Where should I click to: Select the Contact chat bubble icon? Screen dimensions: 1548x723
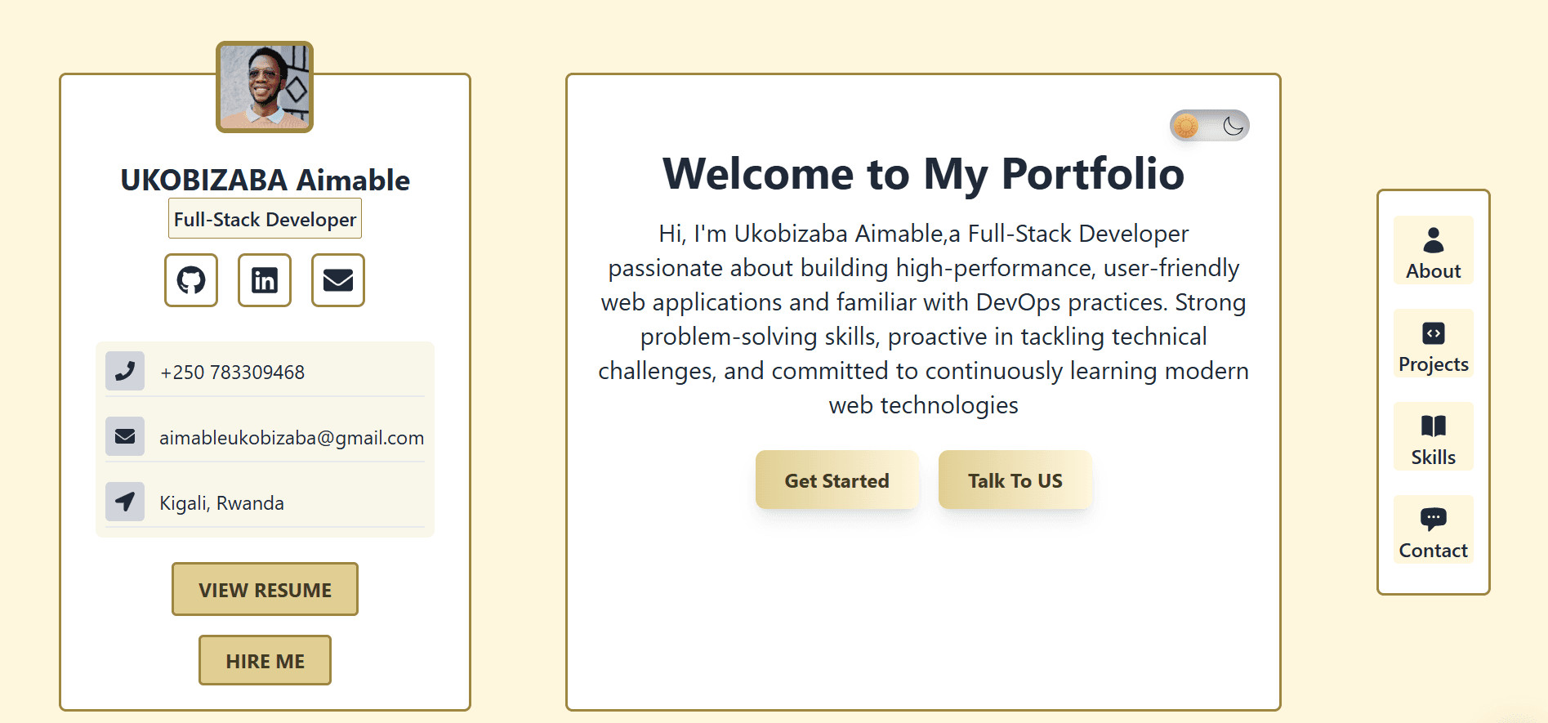[x=1433, y=518]
